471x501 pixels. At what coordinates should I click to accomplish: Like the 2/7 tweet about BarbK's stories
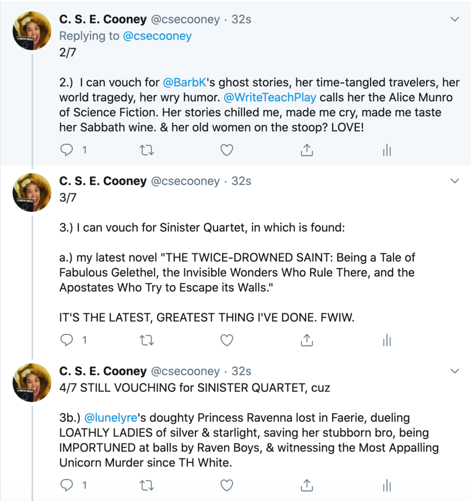pyautogui.click(x=226, y=150)
